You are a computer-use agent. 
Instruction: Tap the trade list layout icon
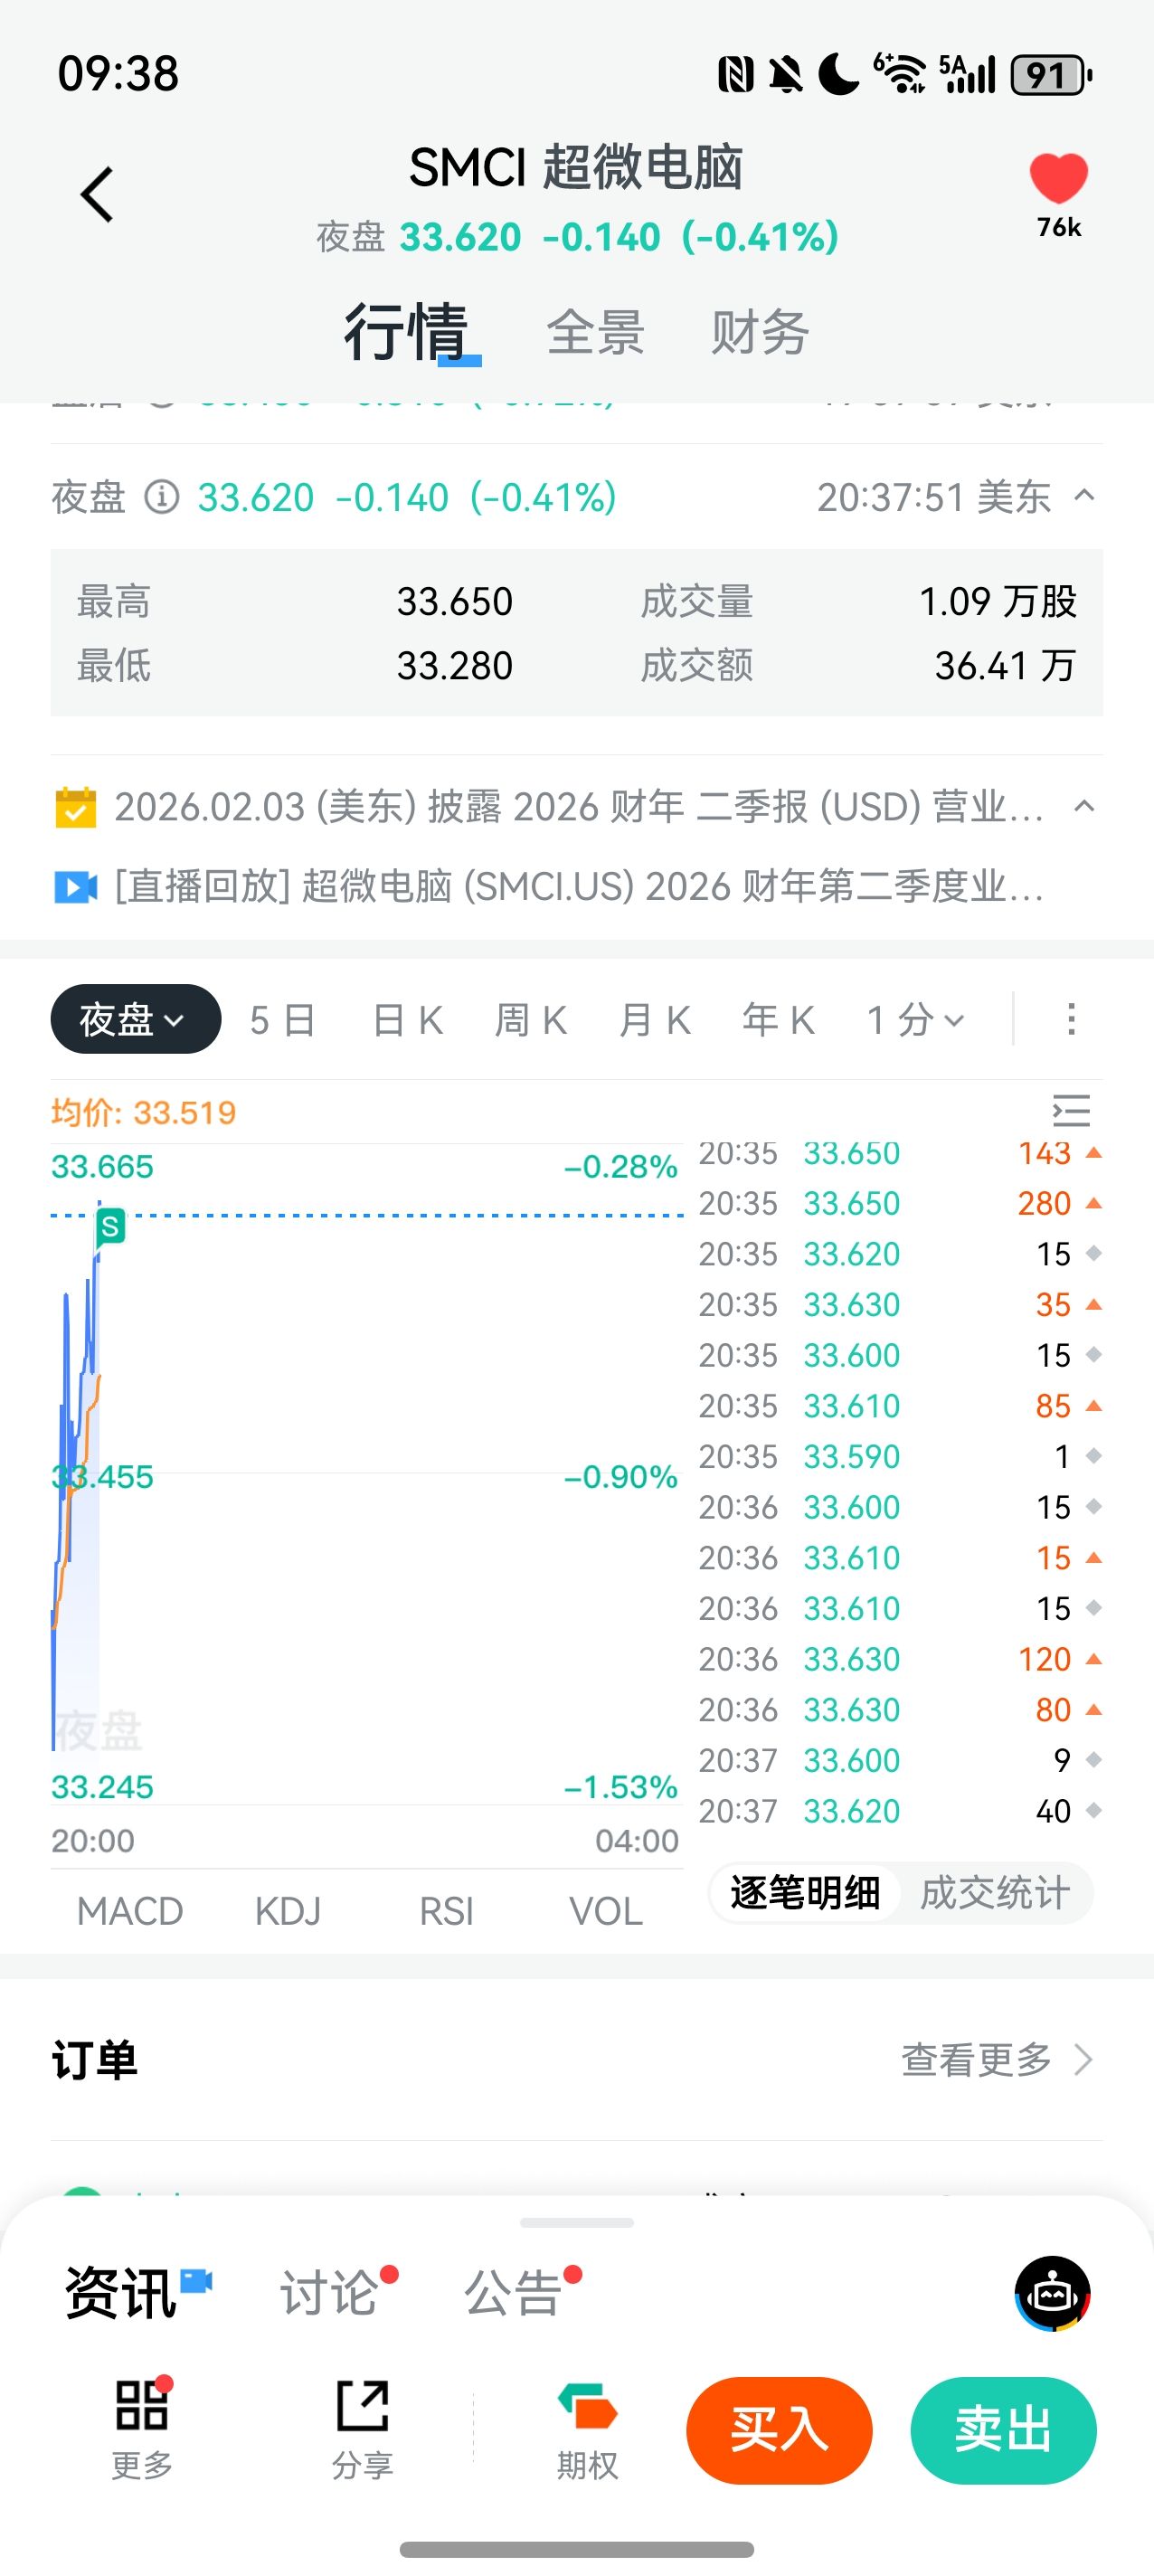point(1071,1111)
